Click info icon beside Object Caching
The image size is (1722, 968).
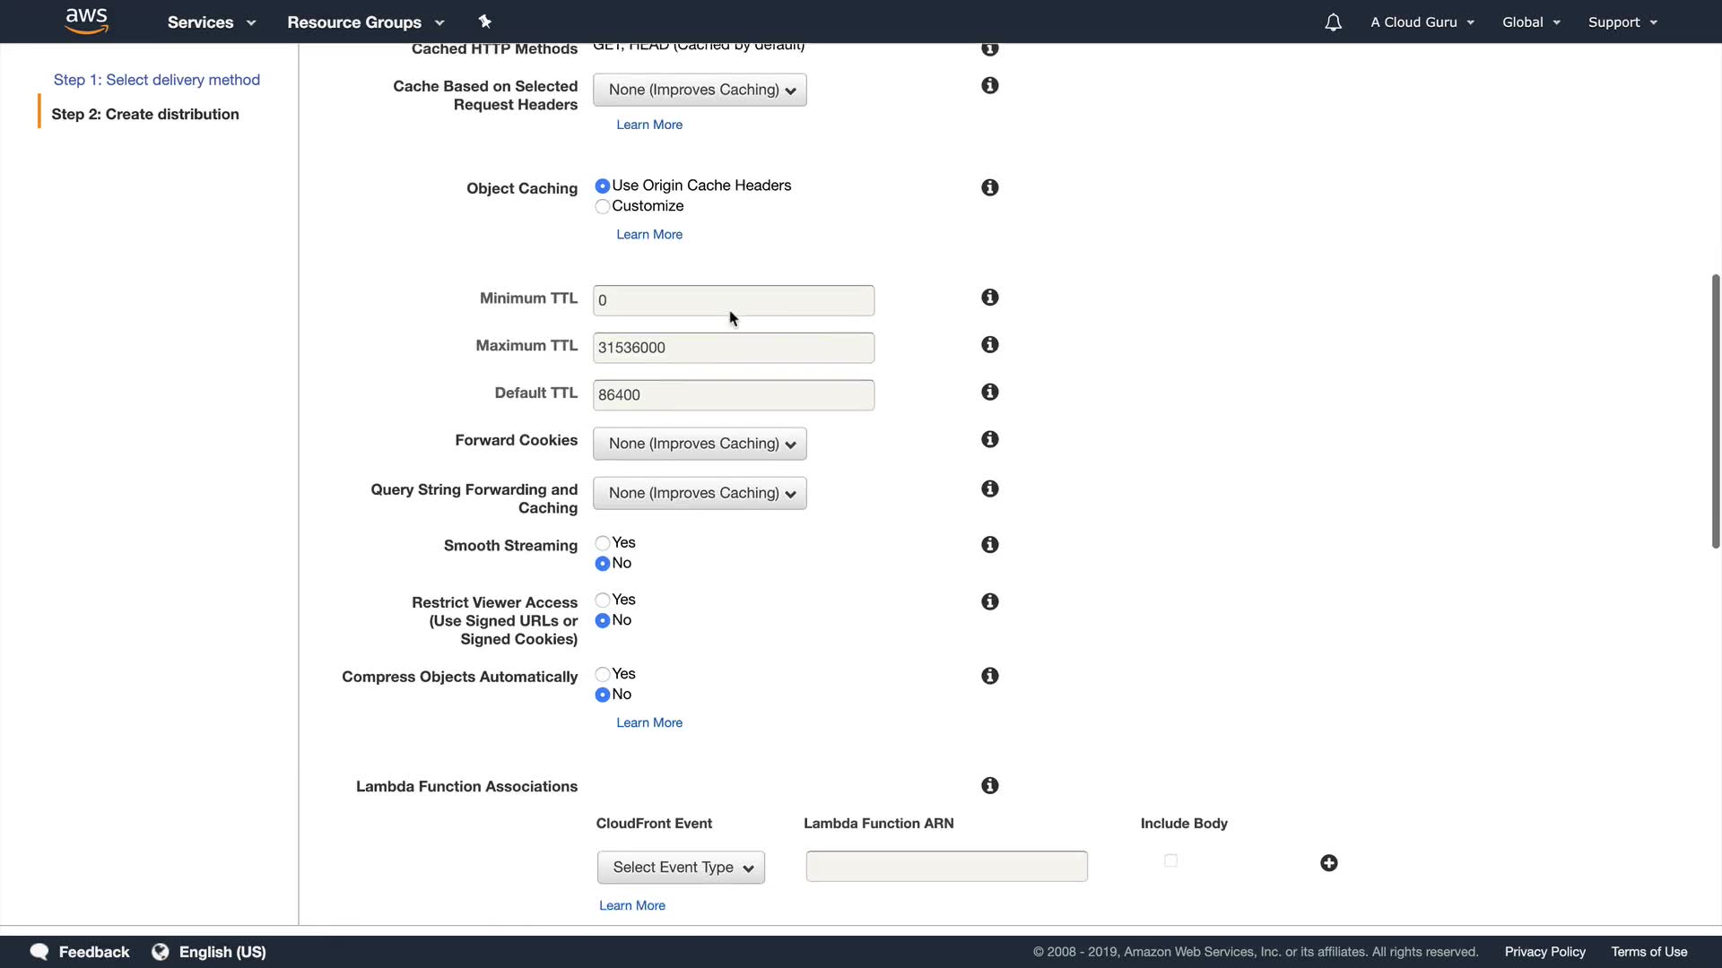click(x=989, y=187)
